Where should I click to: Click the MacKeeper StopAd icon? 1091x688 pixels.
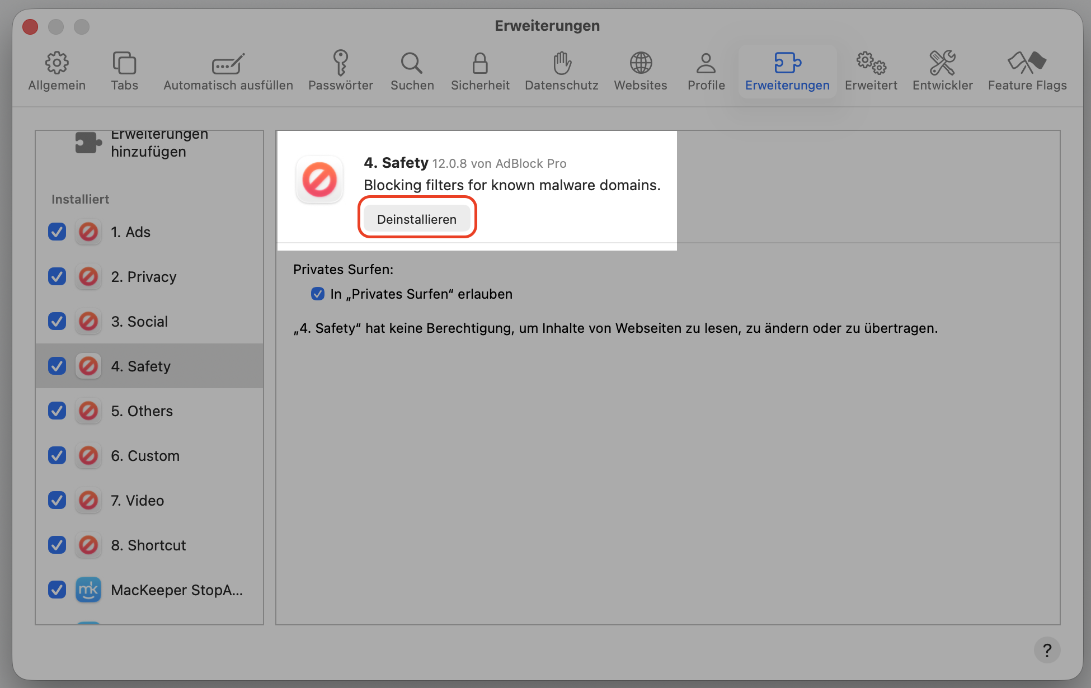point(88,590)
